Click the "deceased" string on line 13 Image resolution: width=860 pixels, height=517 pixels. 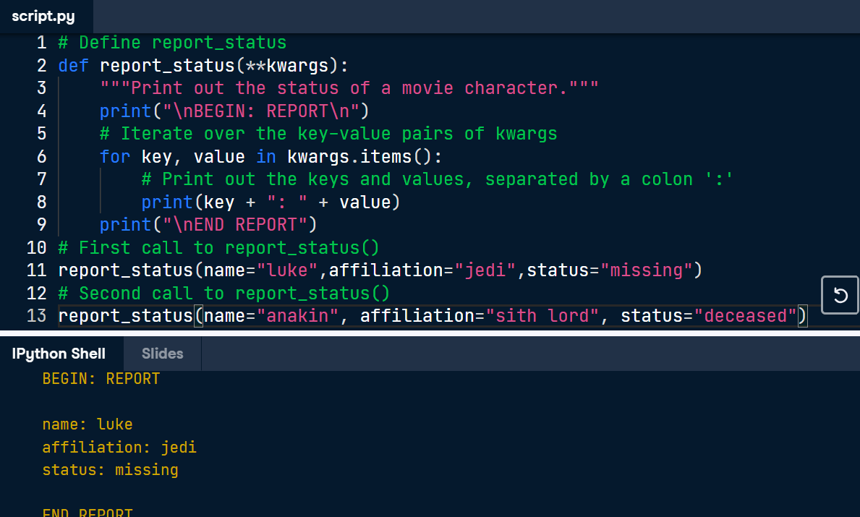point(746,316)
